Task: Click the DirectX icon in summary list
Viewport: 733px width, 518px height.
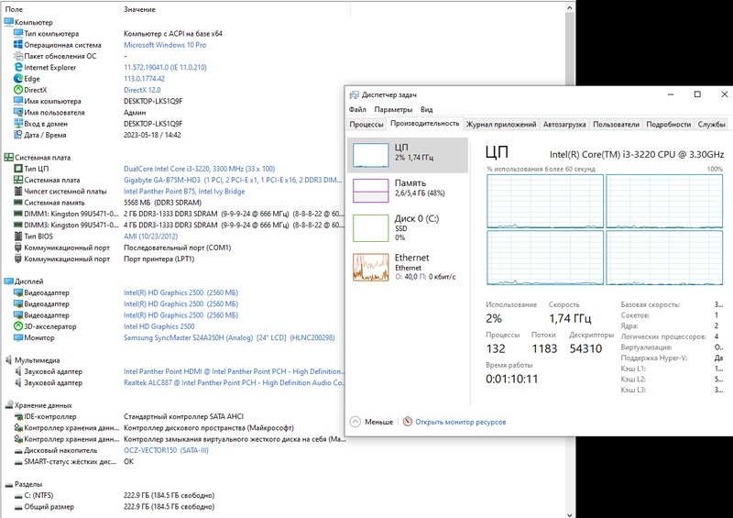Action: (18, 90)
